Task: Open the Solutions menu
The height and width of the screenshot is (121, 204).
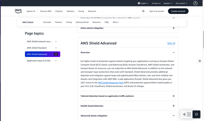Action: (x=70, y=11)
